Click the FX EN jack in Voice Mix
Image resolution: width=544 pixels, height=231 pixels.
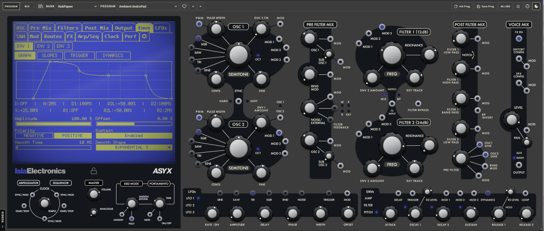pos(519,38)
